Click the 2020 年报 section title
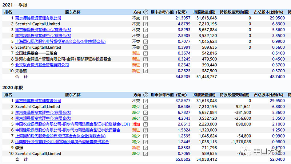 (x=13, y=88)
